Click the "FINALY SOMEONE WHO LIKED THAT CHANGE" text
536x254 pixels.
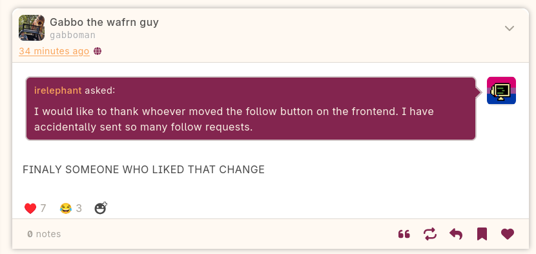[143, 169]
